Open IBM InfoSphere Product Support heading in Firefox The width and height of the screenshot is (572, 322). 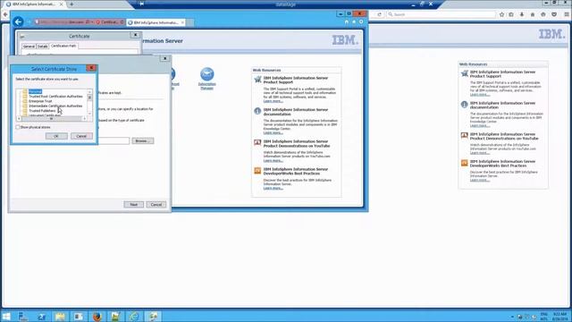pos(502,74)
